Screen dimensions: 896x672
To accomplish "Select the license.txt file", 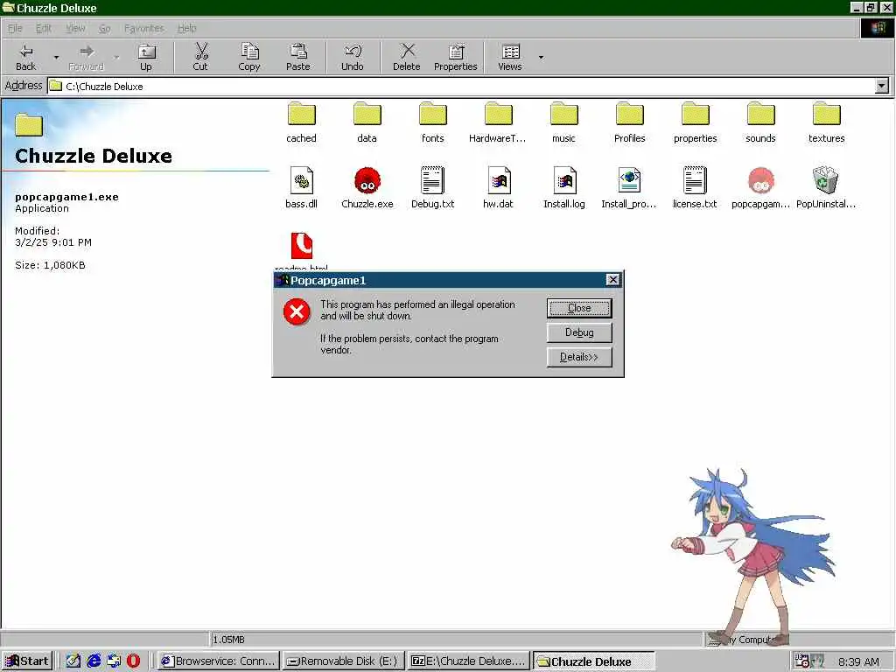I will [695, 187].
